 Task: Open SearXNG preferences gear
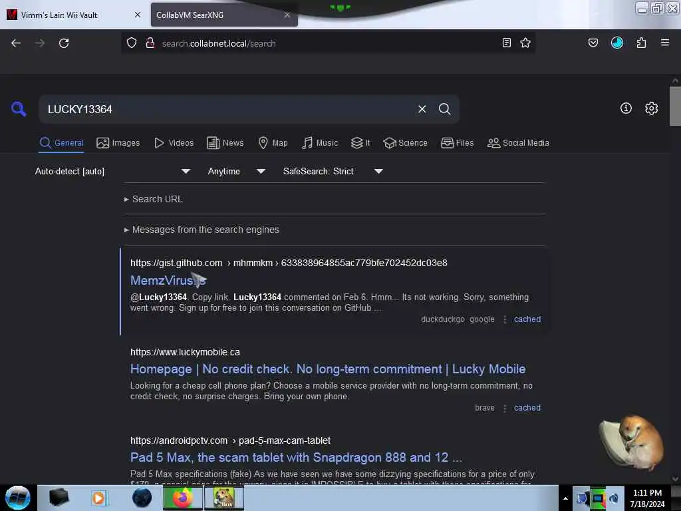(651, 108)
